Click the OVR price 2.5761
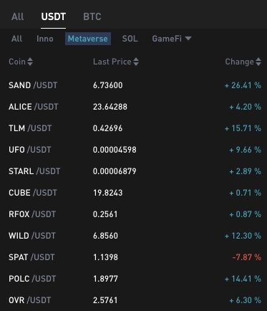Image resolution: width=267 pixels, height=311 pixels. pyautogui.click(x=105, y=300)
